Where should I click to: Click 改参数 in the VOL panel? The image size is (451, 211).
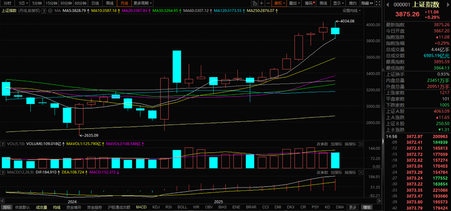tap(322, 143)
